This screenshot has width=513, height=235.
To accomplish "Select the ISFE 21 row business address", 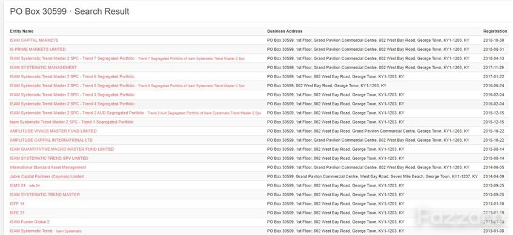I will point(336,213).
